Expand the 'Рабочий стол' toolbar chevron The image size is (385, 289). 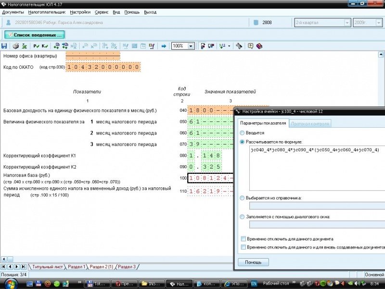point(294,283)
